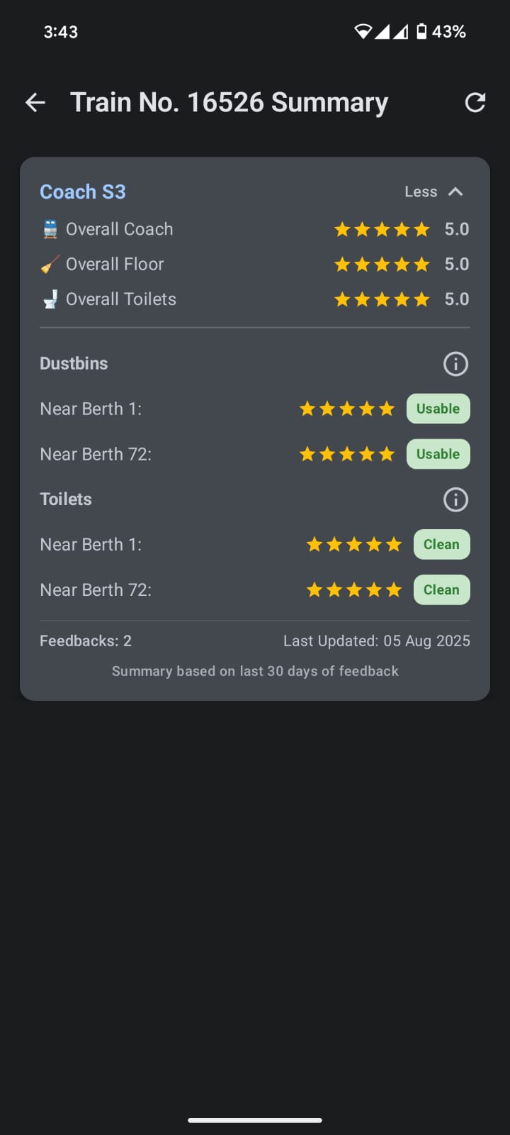
Task: Click the back arrow to leave summary
Action: click(x=35, y=102)
